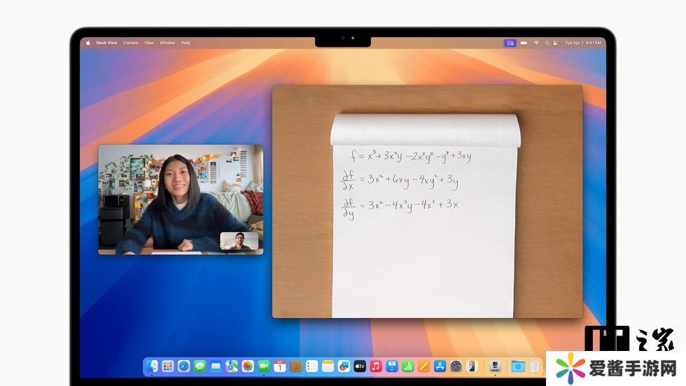Open the Messages app in dock
Screen dimensions: 686x386
tap(200, 366)
